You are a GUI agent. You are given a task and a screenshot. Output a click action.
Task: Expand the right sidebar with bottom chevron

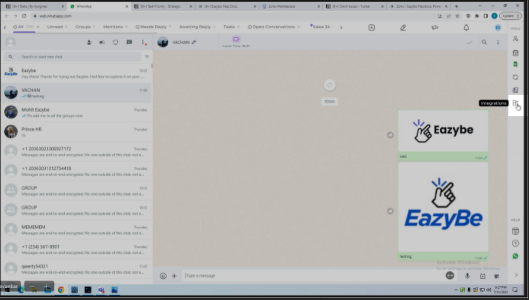[516, 275]
